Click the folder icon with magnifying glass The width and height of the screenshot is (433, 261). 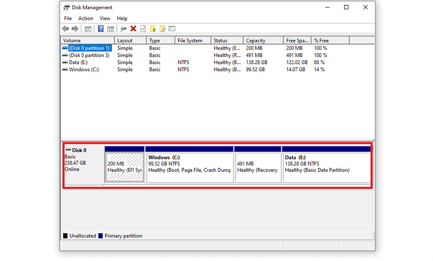[163, 29]
